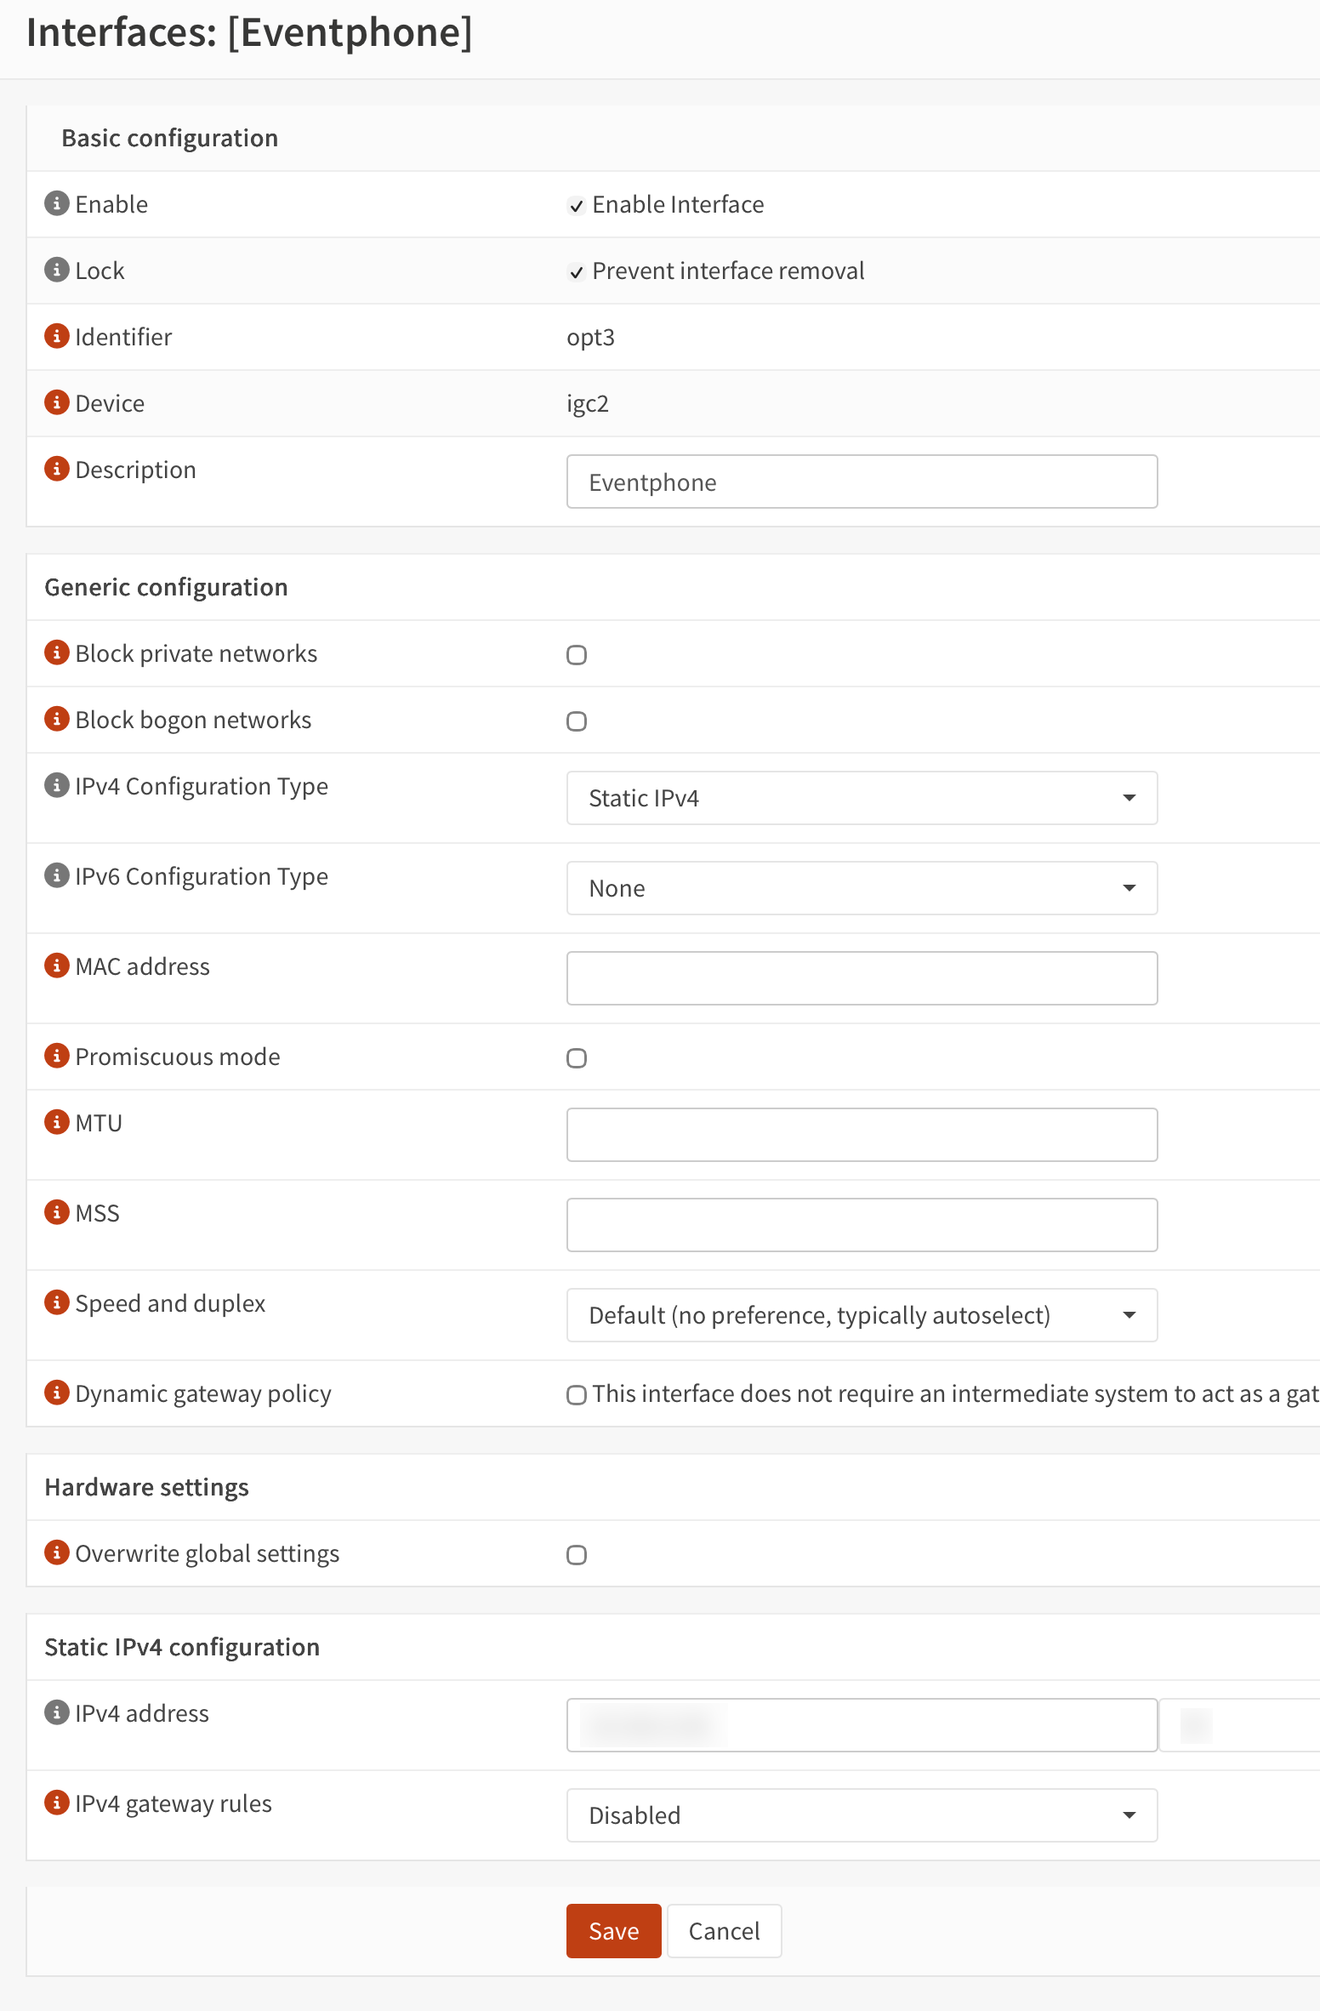
Task: Toggle the Block bogon networks checkbox
Action: point(577,721)
